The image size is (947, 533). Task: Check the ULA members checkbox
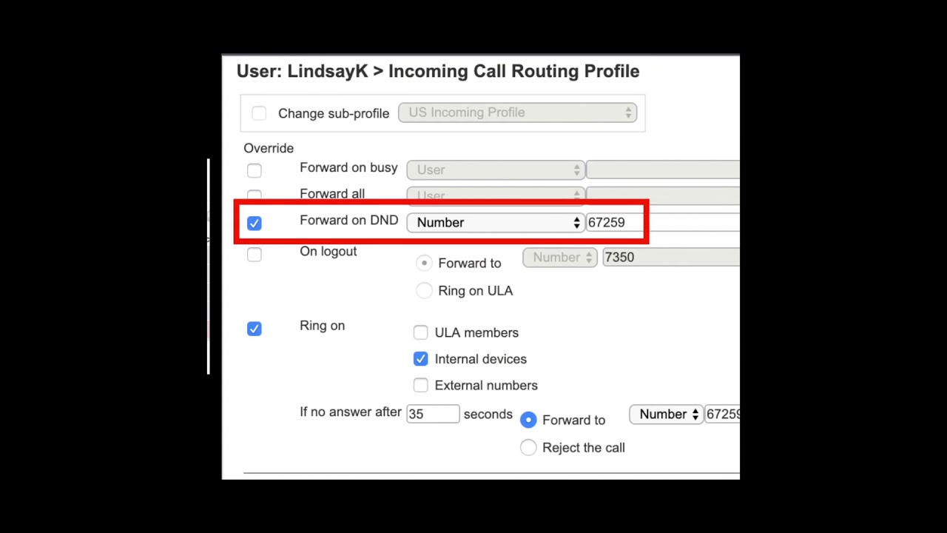point(420,333)
